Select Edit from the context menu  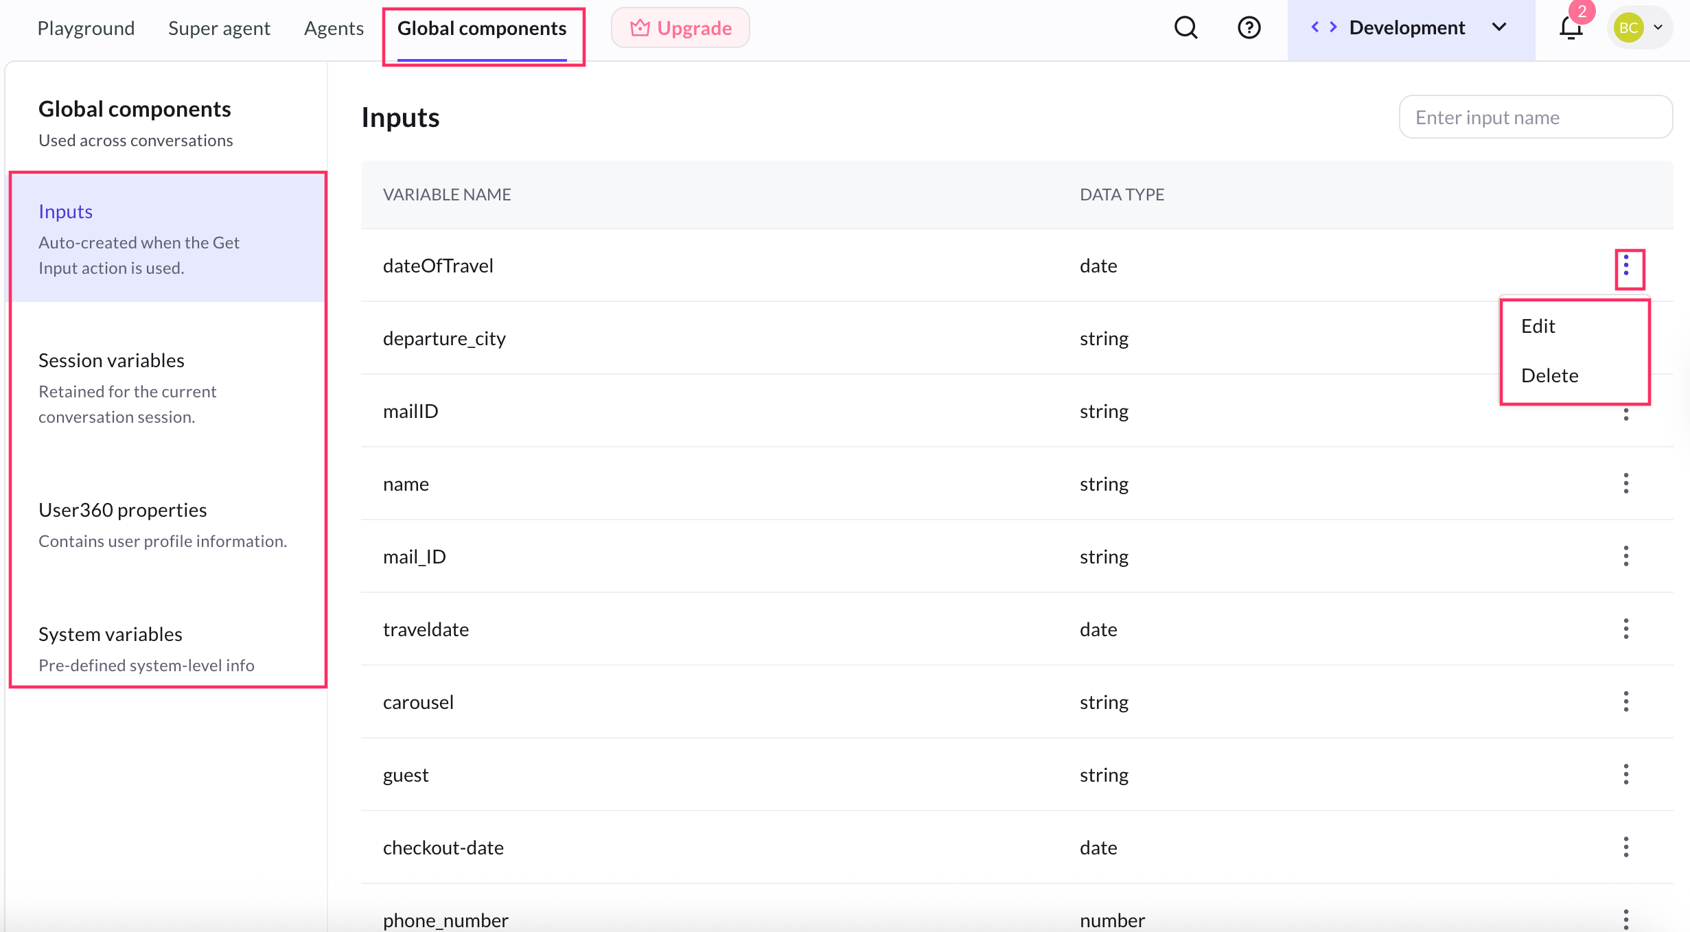(1538, 326)
